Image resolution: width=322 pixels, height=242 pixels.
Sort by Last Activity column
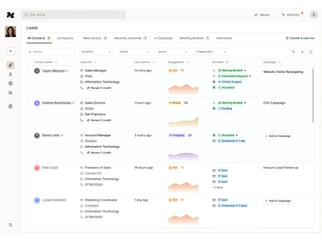[144, 62]
